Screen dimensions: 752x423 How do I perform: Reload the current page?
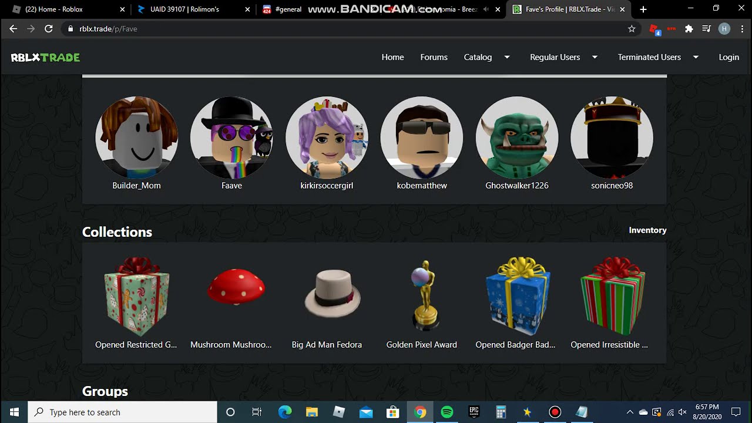[x=49, y=29]
